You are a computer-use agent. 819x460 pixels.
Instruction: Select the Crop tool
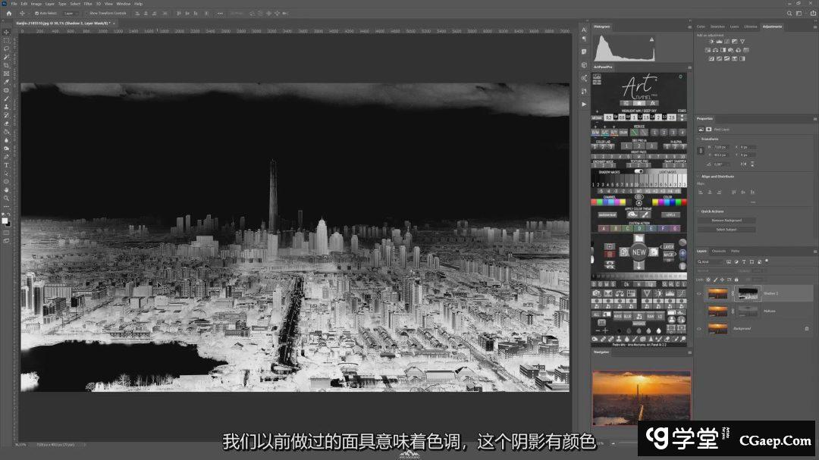pos(6,65)
